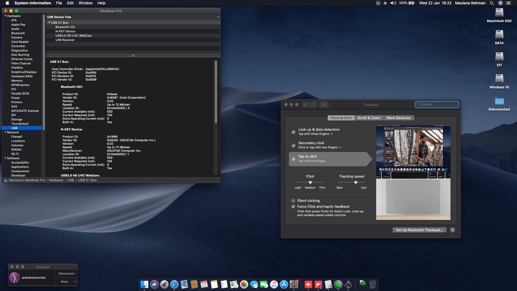The height and width of the screenshot is (291, 517).
Task: Disable Tap to click checkbox
Action: click(294, 159)
